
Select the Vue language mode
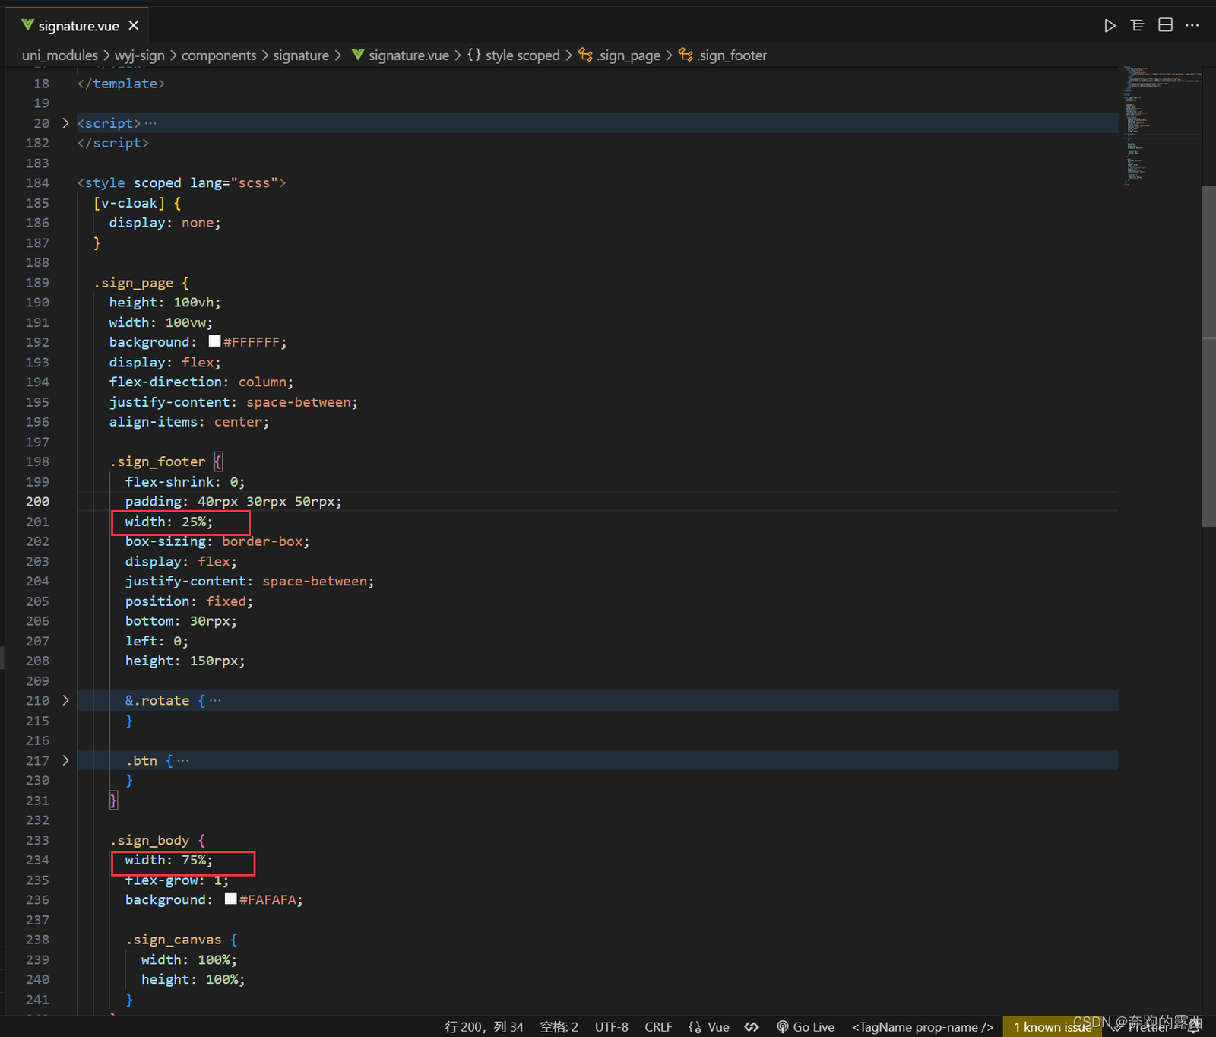718,1027
